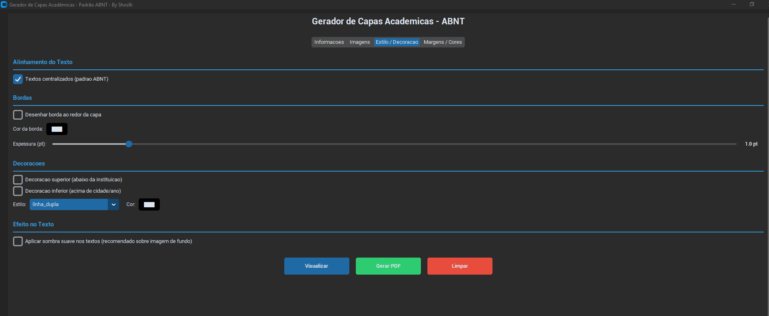Click the minimize window icon
769x316 pixels.
(734, 4)
